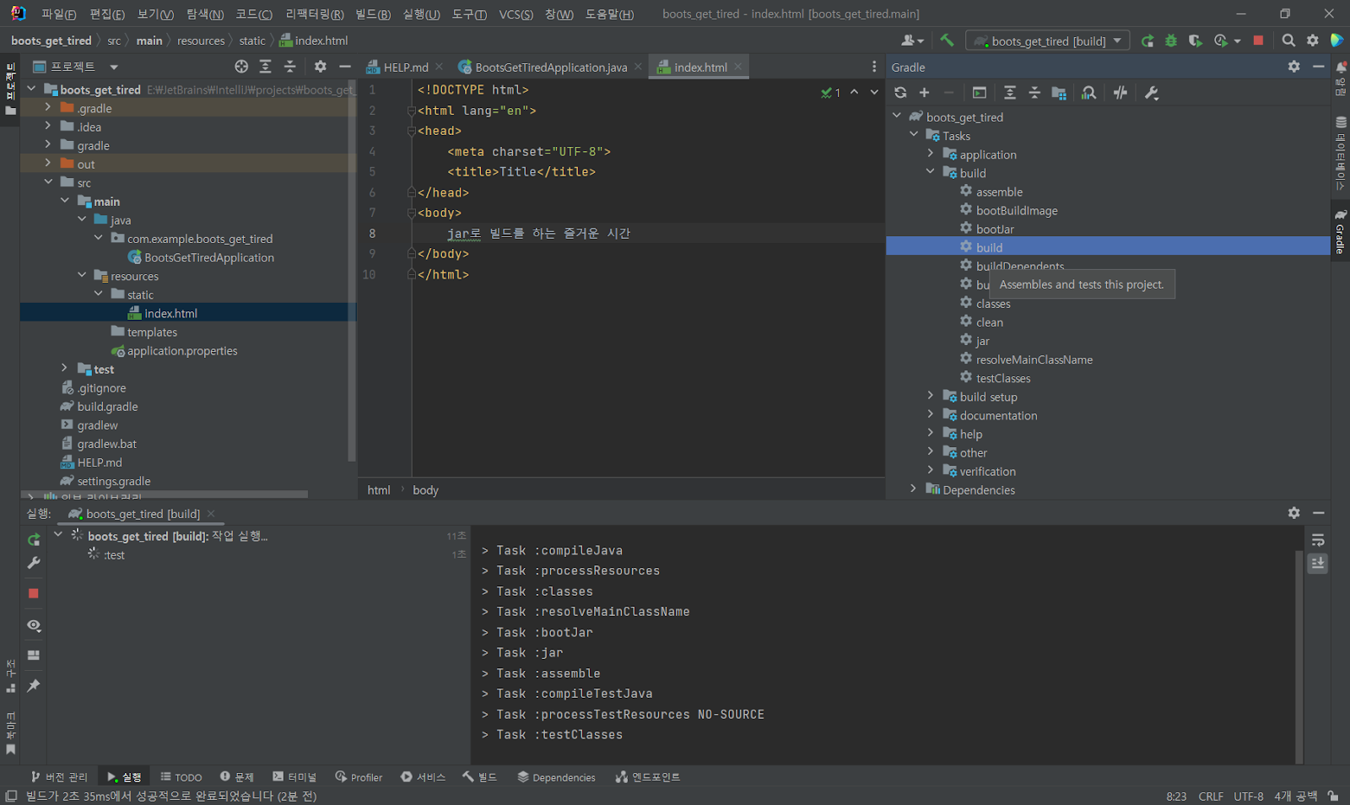Click the body breadcrumb below the editor
The image size is (1350, 805).
[425, 490]
